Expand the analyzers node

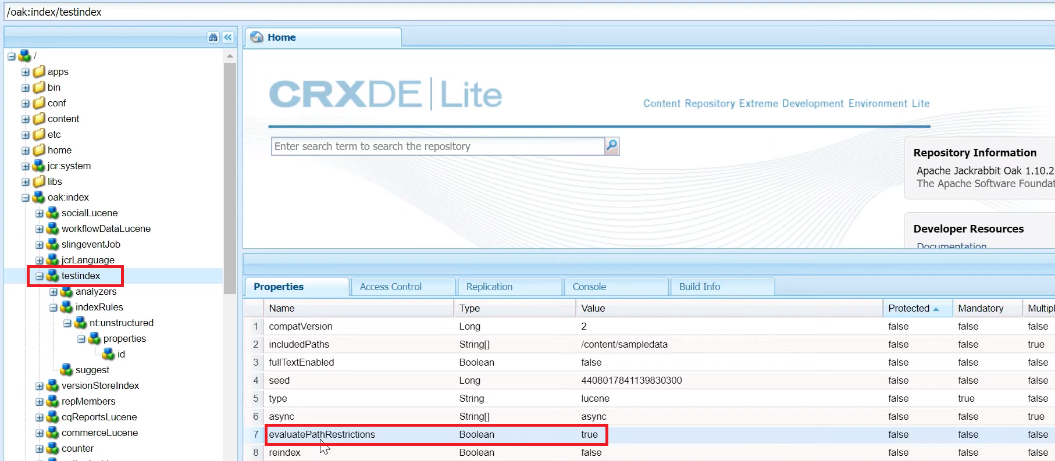[x=54, y=292]
